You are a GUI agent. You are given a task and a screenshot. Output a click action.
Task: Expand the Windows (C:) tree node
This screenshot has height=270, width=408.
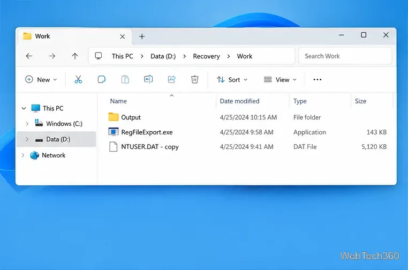coord(27,124)
